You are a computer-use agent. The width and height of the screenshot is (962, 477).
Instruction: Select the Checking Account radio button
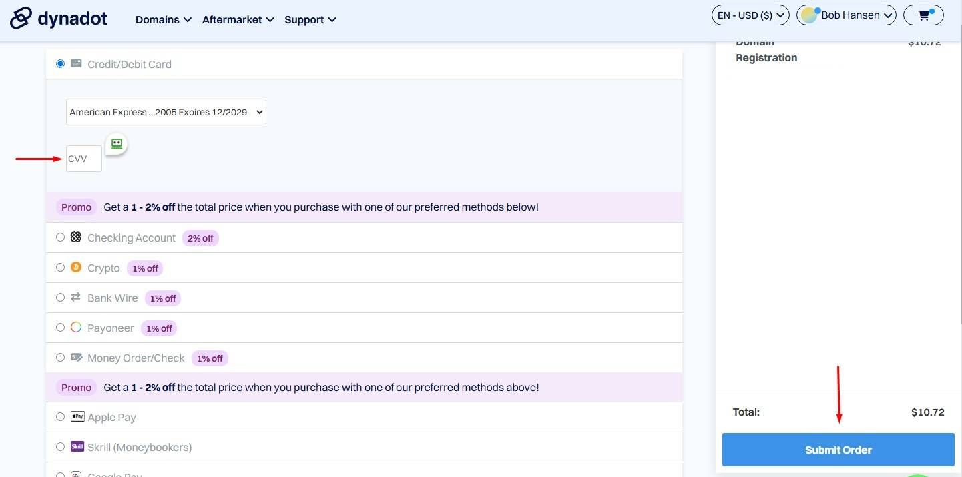pos(61,237)
